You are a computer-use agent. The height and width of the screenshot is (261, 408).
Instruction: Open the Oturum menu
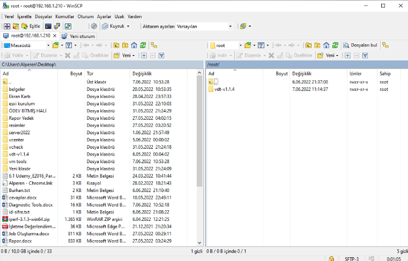(x=85, y=17)
